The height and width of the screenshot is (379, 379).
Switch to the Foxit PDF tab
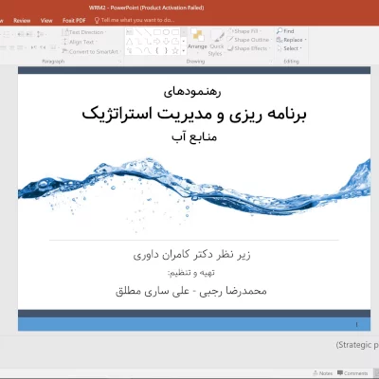click(74, 21)
